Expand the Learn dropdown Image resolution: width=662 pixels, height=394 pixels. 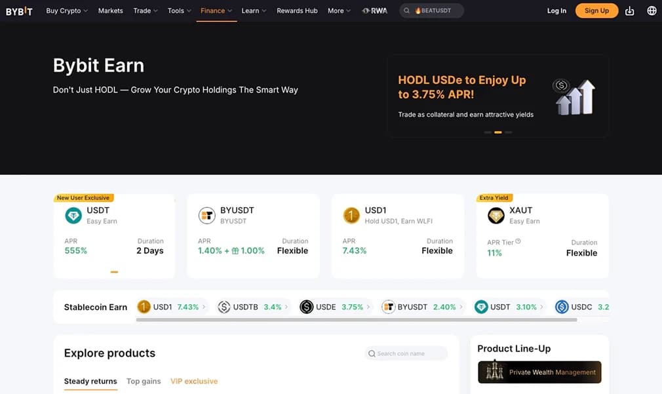(x=254, y=10)
